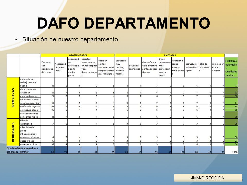Select column total 60 in bottom row
247x185 pixels.
click(191, 150)
